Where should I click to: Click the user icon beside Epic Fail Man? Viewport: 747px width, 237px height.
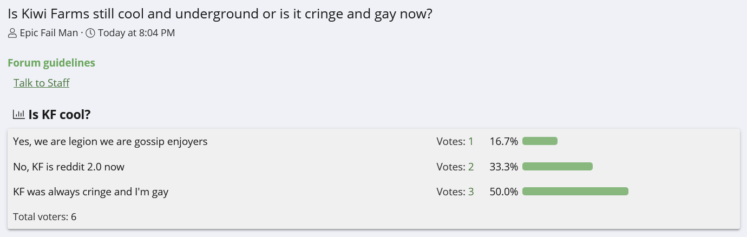pos(12,33)
